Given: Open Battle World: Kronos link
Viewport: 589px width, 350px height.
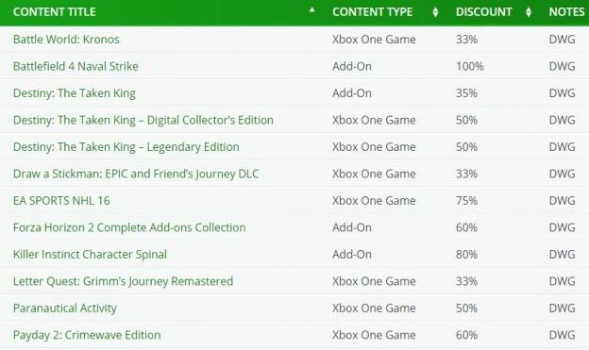Looking at the screenshot, I should coord(66,39).
